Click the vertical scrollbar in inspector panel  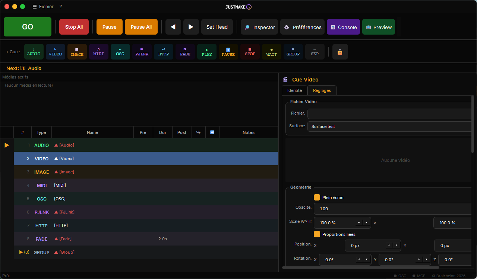click(x=473, y=124)
